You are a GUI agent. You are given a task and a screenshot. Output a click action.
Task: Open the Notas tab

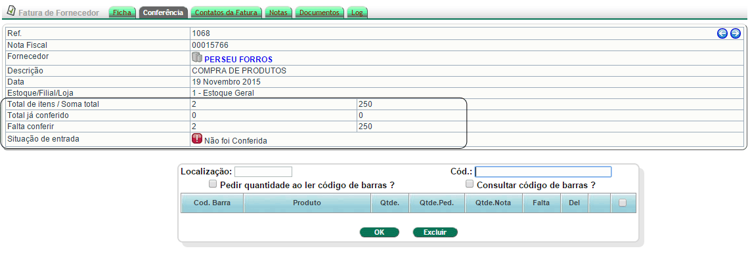point(278,13)
